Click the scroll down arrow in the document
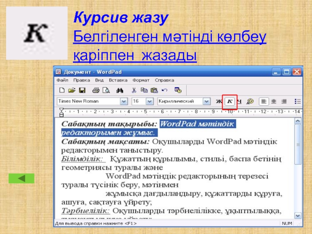Image resolution: width=312 pixels, height=234 pixels. 298,216
